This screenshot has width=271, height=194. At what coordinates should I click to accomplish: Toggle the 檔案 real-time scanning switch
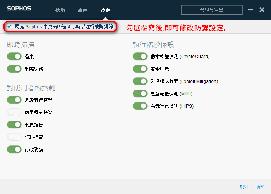[x=14, y=57]
